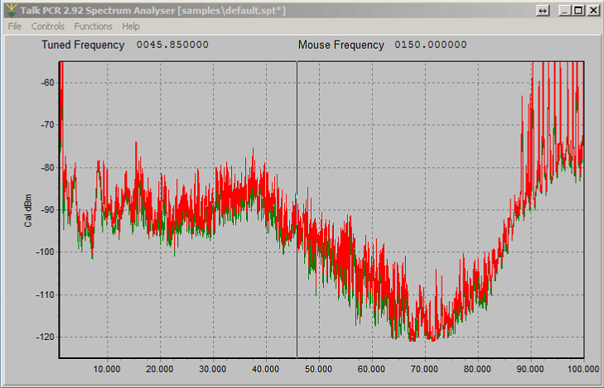The height and width of the screenshot is (388, 604).
Task: Click the 70.000 x-axis label
Action: (x=424, y=369)
